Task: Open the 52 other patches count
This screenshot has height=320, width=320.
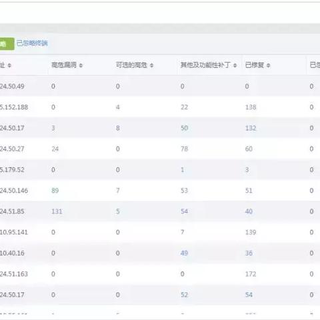Action: 184,295
